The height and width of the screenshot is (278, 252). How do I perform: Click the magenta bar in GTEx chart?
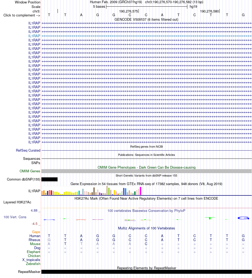coord(140,191)
